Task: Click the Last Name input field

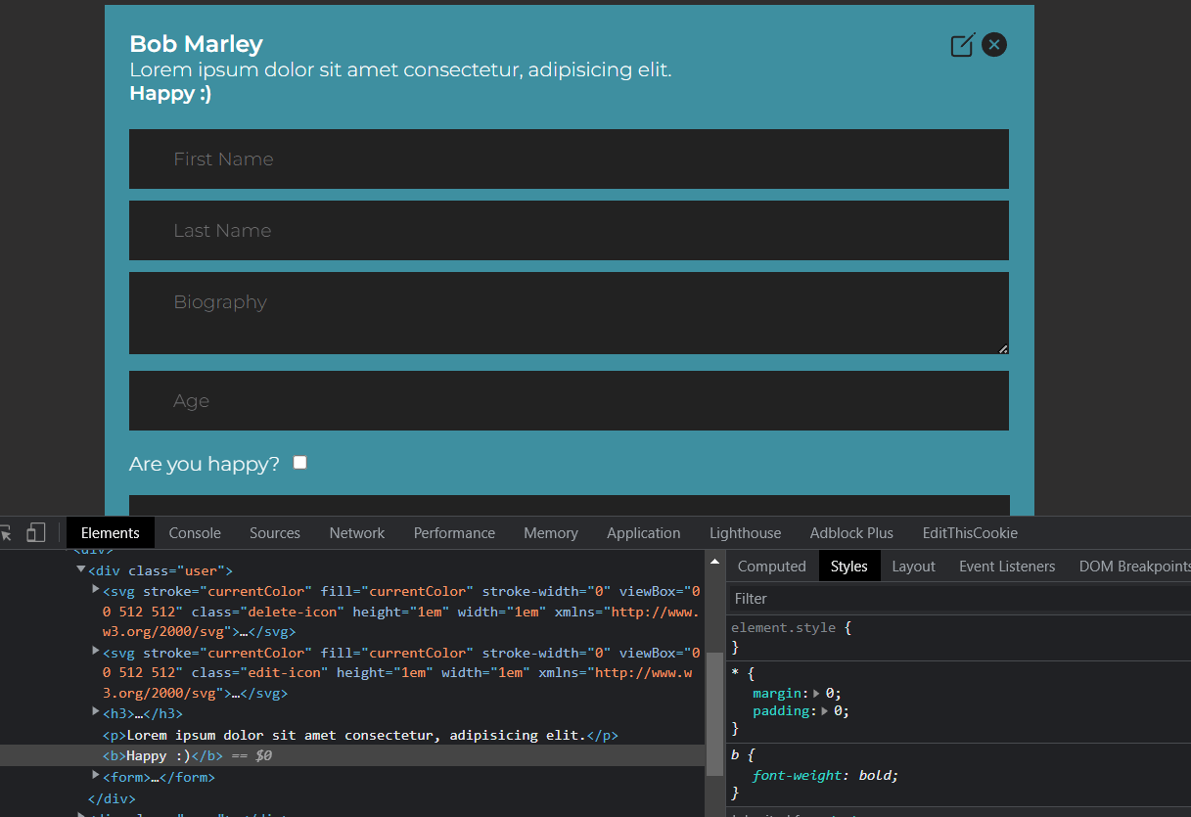Action: point(569,230)
